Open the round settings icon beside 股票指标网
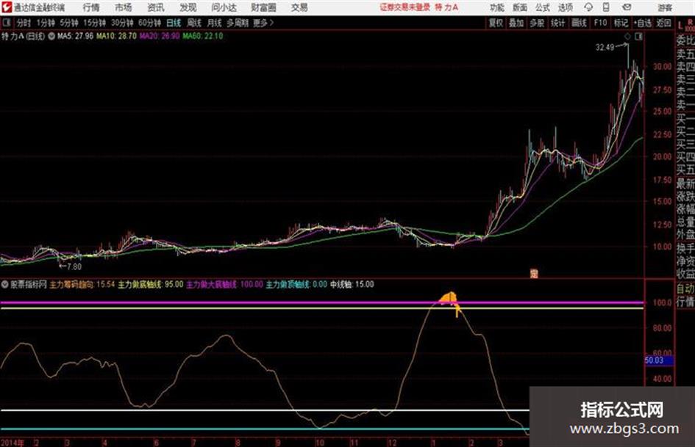This screenshot has height=447, width=695. (5, 284)
